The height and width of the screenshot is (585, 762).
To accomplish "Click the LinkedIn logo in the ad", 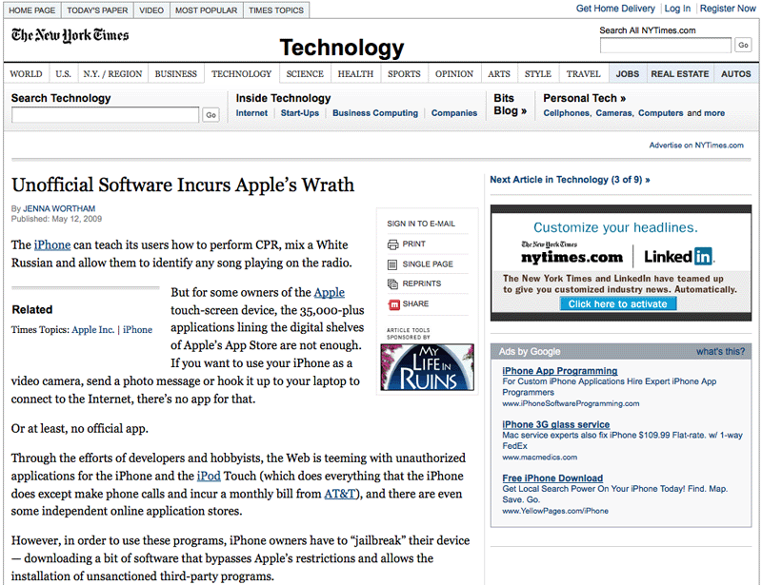I will click(x=679, y=257).
